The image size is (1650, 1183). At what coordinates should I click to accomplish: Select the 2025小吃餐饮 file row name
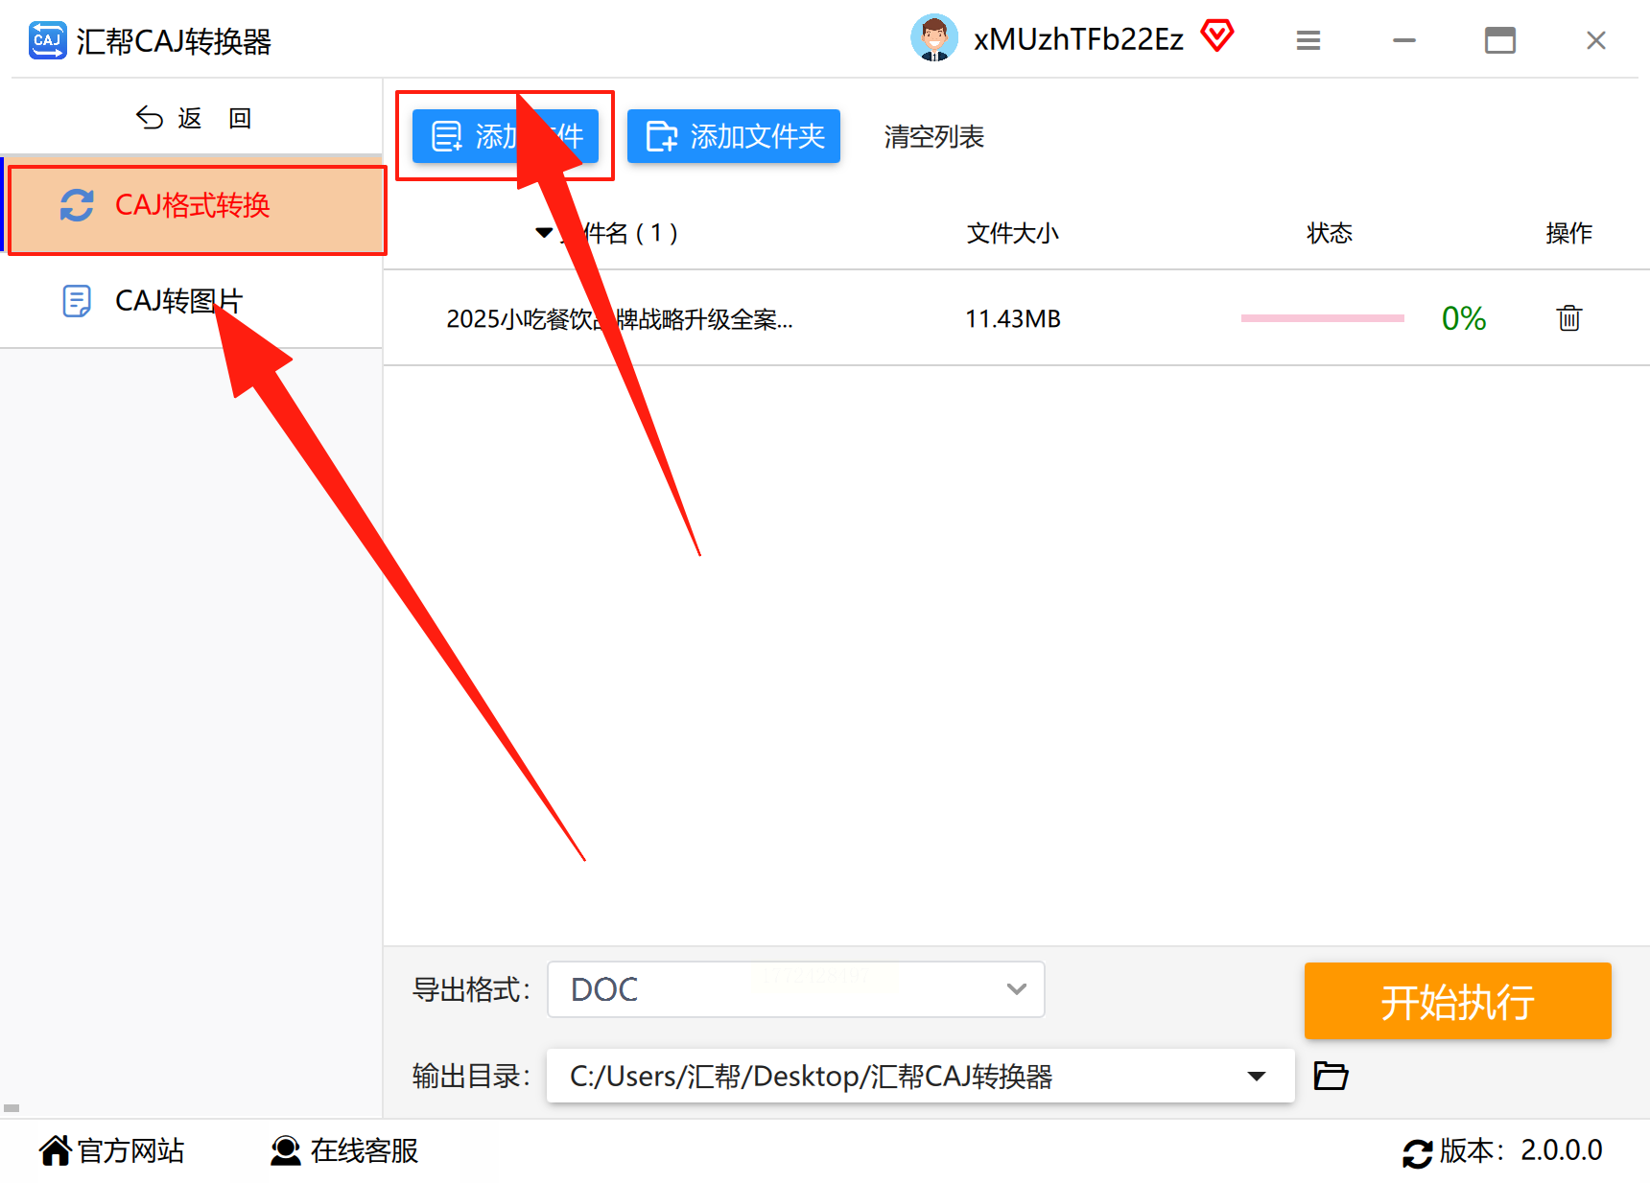point(620,318)
